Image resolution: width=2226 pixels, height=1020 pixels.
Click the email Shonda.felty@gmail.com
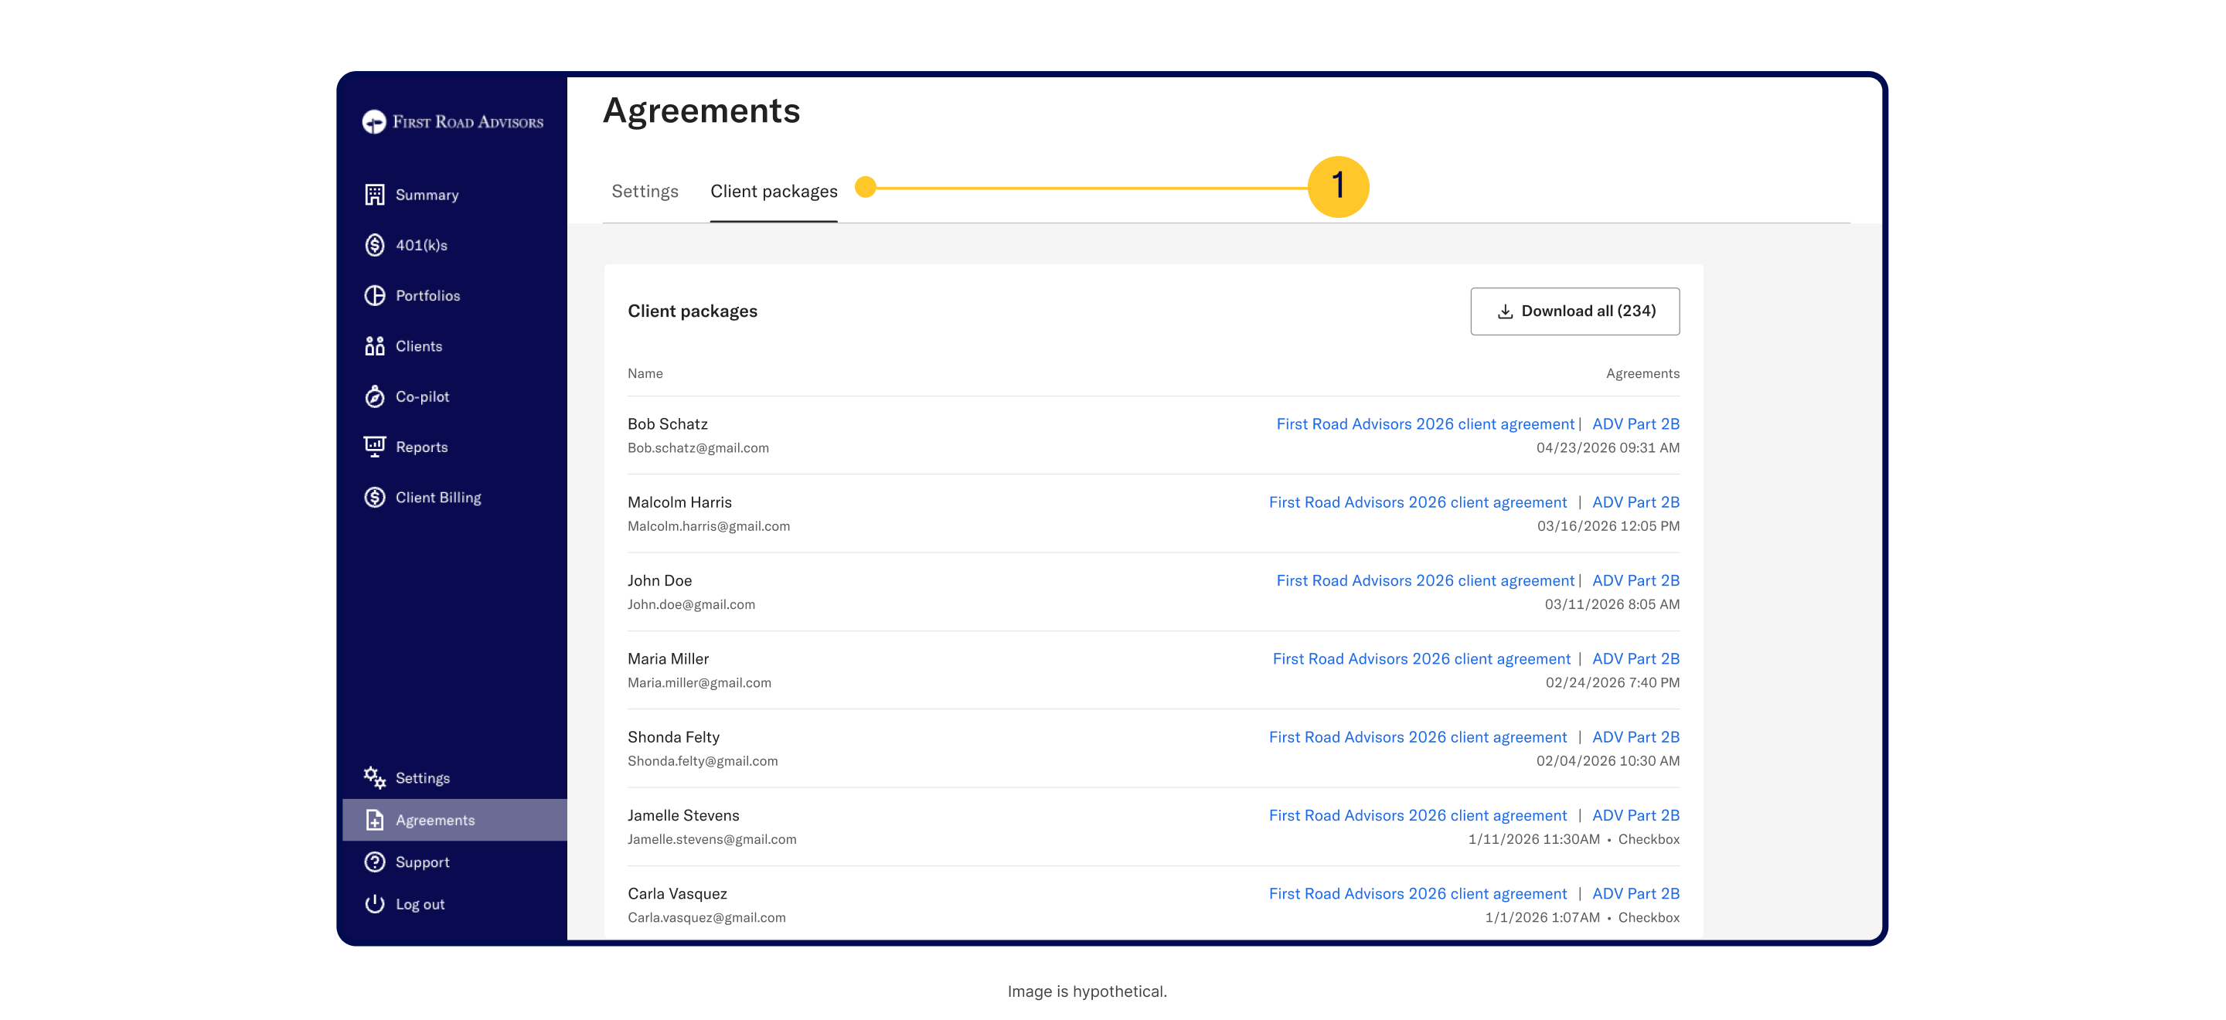click(703, 762)
